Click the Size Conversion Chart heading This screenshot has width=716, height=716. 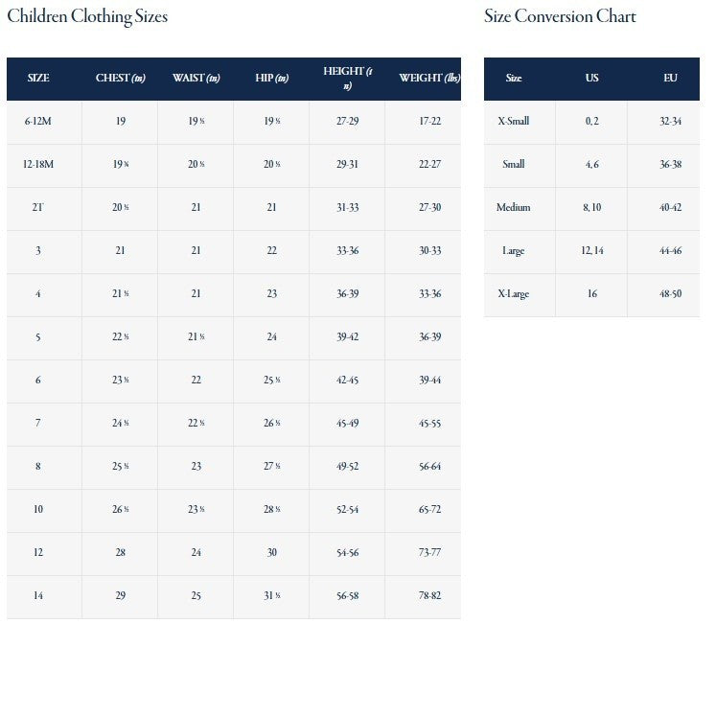point(560,17)
